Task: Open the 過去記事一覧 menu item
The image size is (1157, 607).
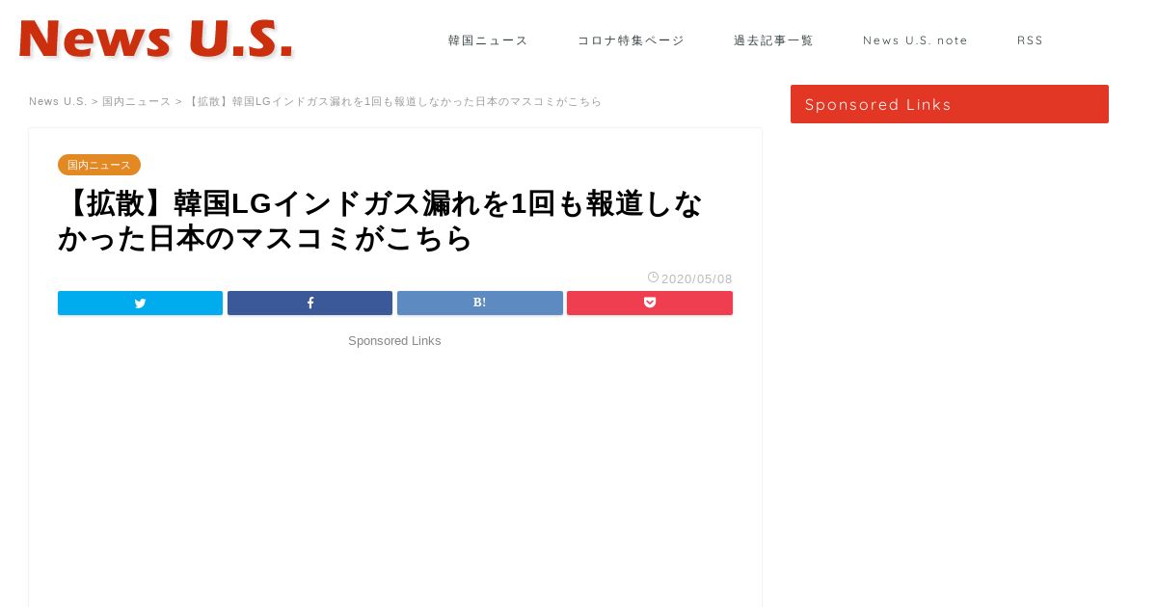Action: click(x=773, y=40)
